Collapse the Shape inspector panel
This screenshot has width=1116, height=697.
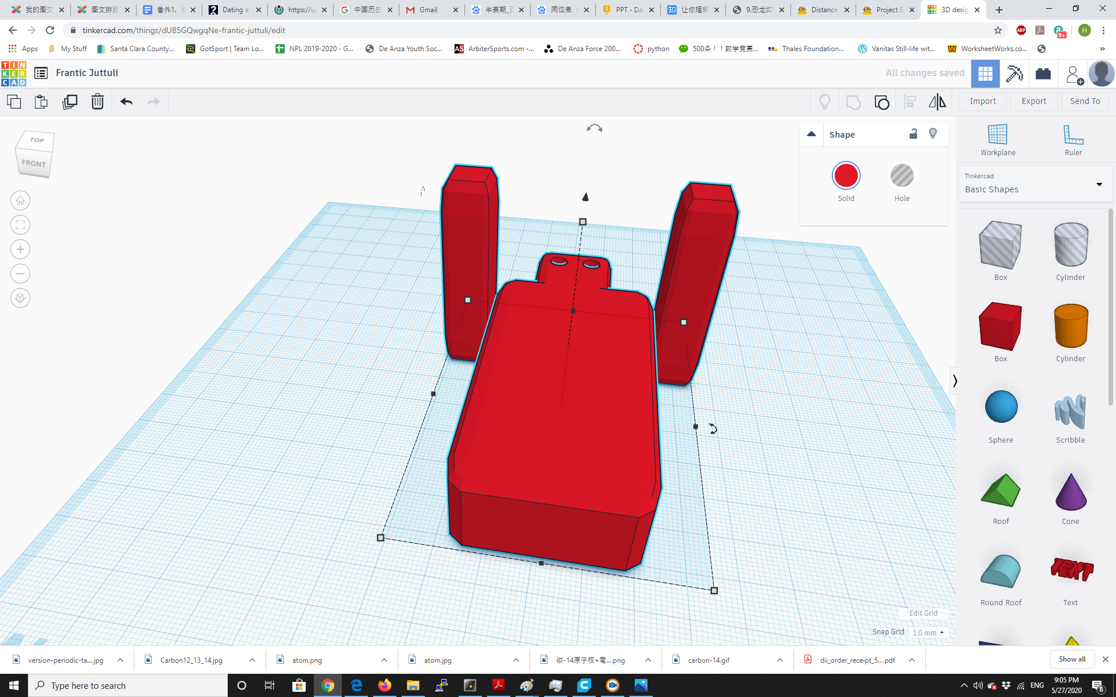(811, 134)
